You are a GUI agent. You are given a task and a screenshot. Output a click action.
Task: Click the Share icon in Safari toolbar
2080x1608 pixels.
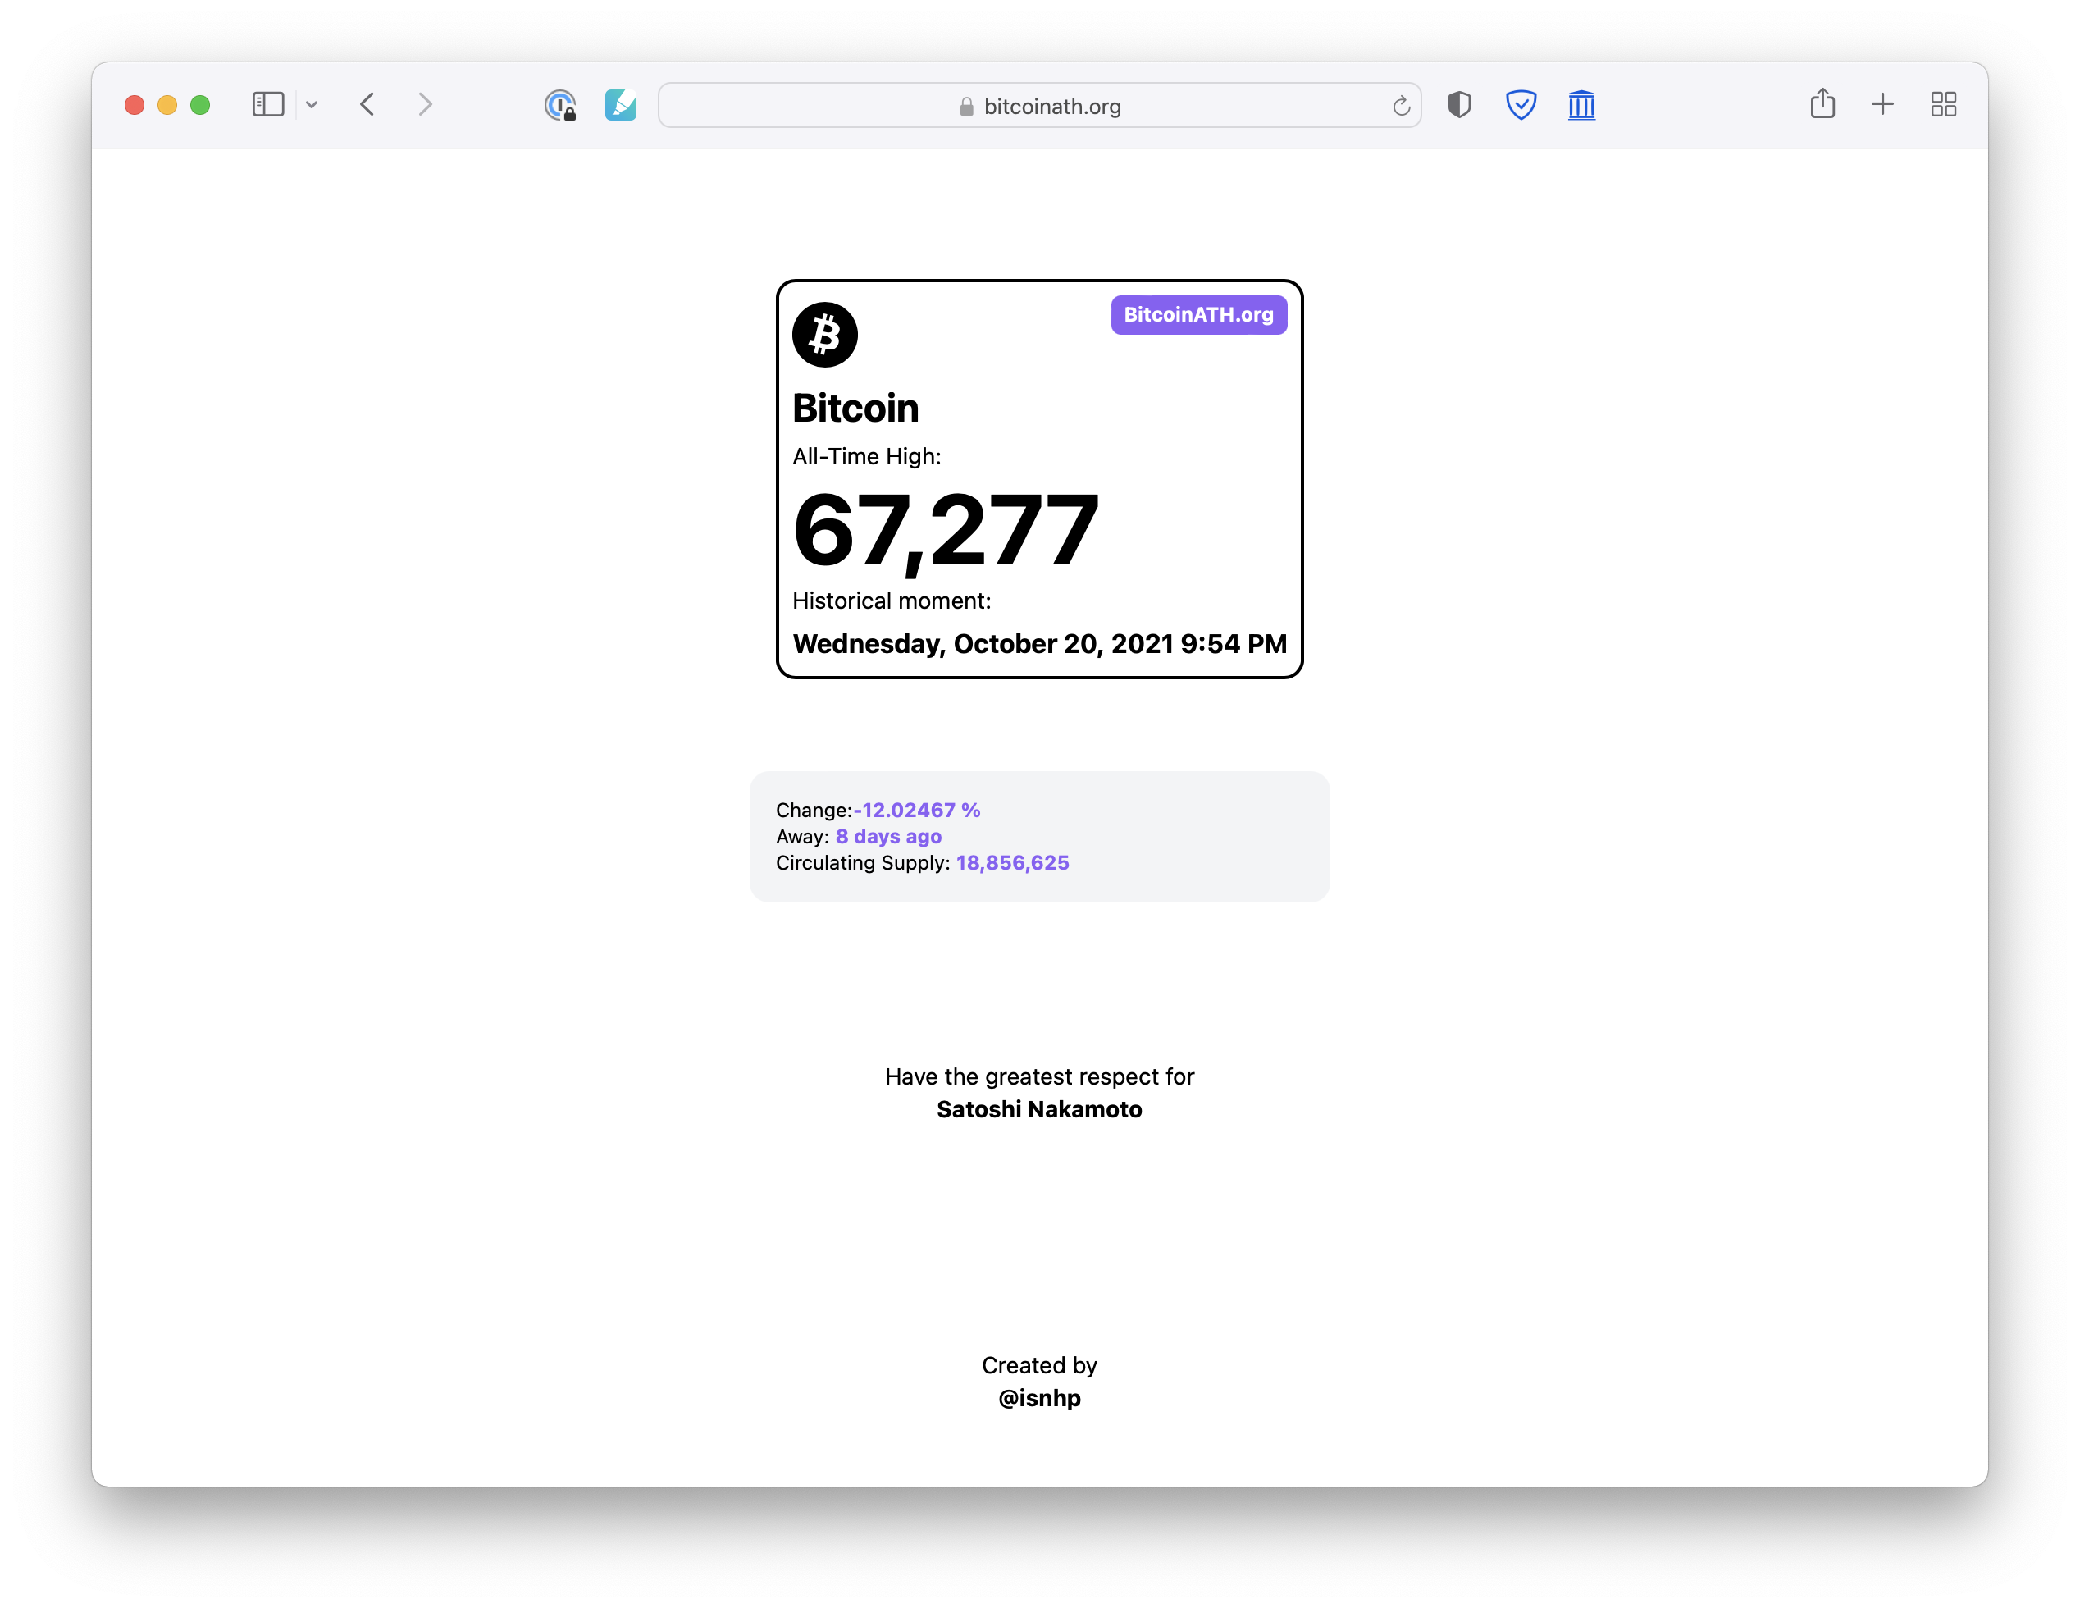point(1822,104)
